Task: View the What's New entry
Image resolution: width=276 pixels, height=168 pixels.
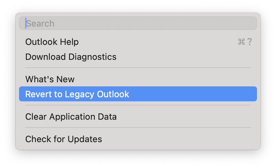Action: (138, 79)
